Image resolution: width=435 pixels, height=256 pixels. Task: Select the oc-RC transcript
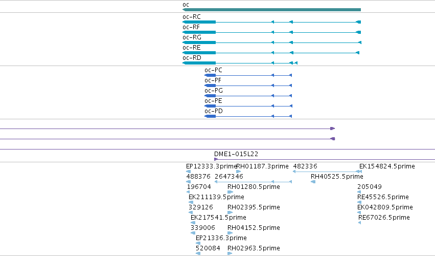coord(271,22)
